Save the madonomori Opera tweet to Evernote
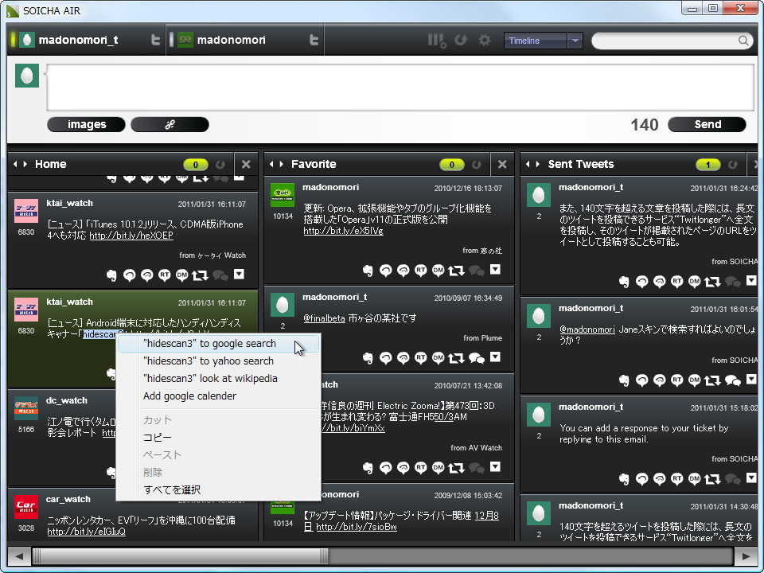The image size is (764, 573). [368, 271]
